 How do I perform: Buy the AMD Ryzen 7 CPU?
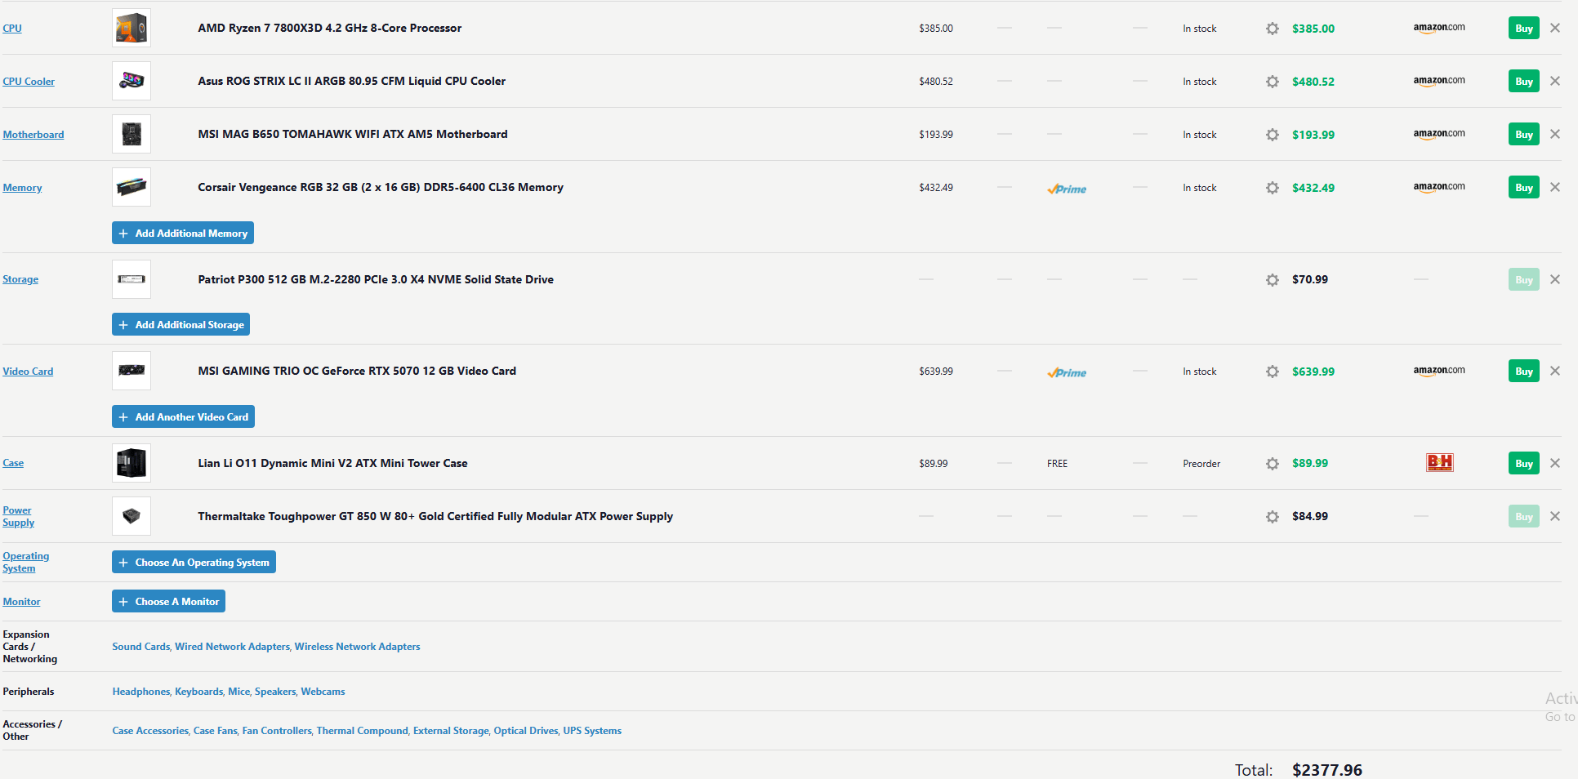(x=1524, y=28)
